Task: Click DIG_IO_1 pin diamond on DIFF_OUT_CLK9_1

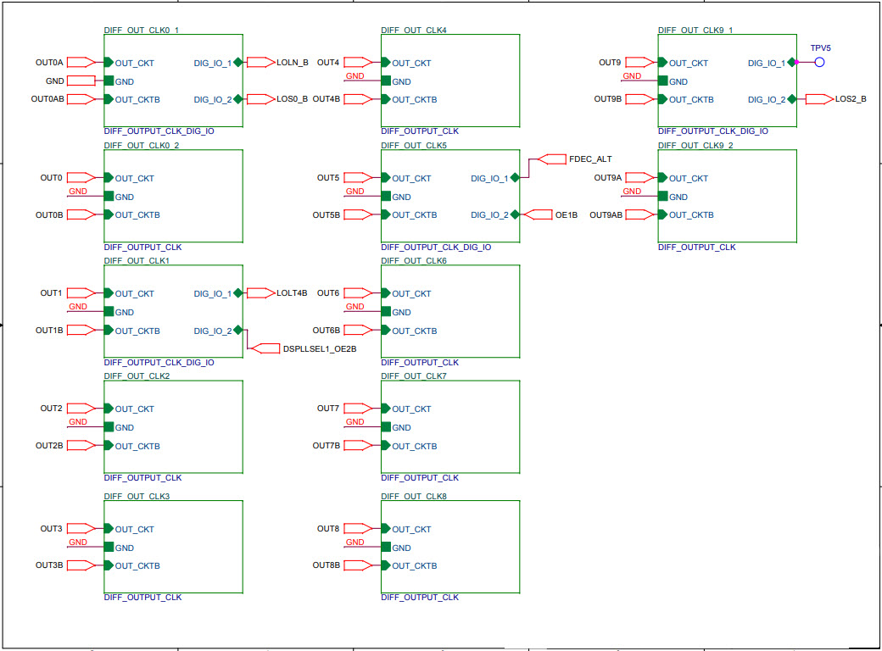Action: tap(791, 62)
